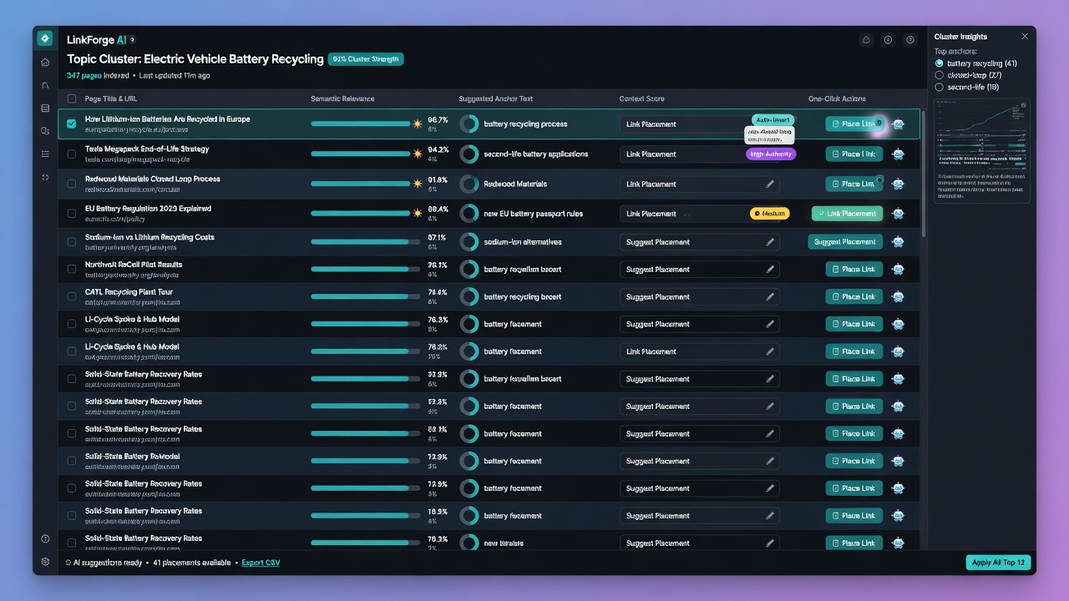
Task: Click anchor donut icon beside 'sodium-ion alternatives'
Action: point(469,242)
